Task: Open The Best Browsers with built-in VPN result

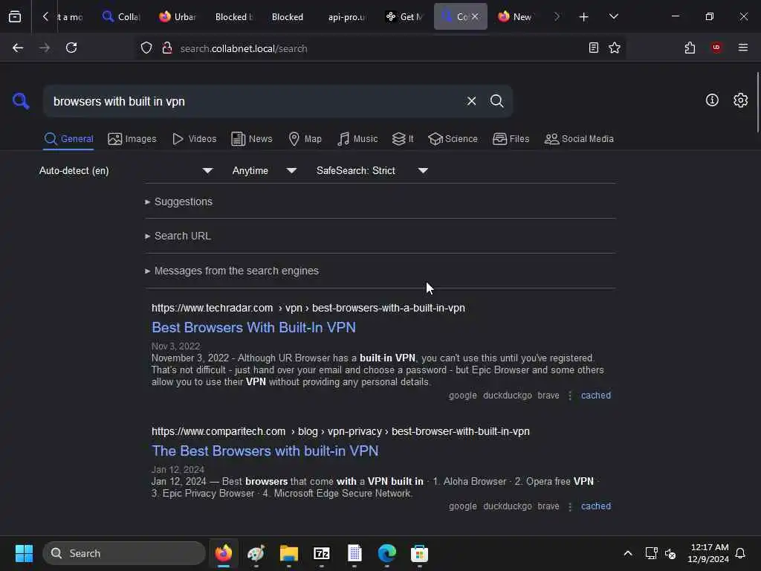Action: (265, 451)
